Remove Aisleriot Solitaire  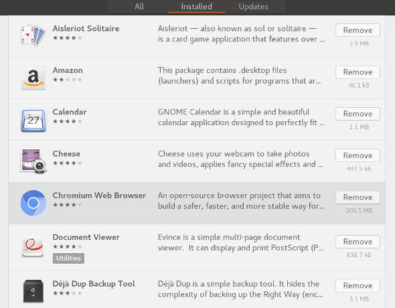pos(358,30)
